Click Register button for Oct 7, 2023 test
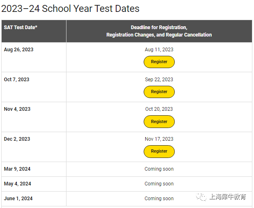The height and width of the screenshot is (208, 254). pos(159,92)
